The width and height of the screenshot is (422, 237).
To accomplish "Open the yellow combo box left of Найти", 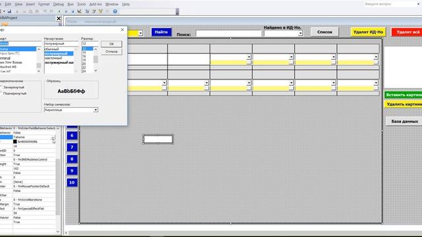I will 140,33.
